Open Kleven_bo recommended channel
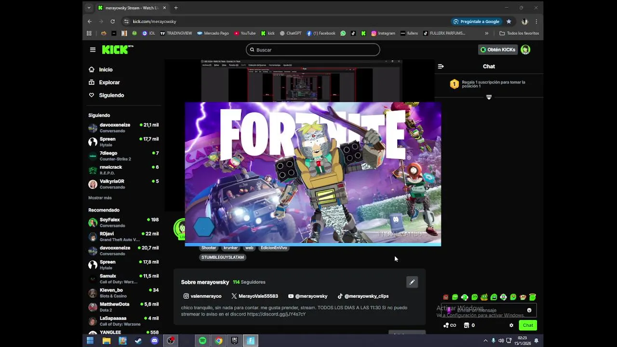Image resolution: width=617 pixels, height=347 pixels. 123,293
